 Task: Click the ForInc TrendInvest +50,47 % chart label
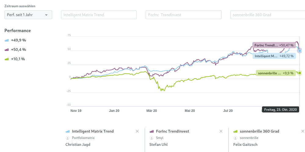[274, 45]
